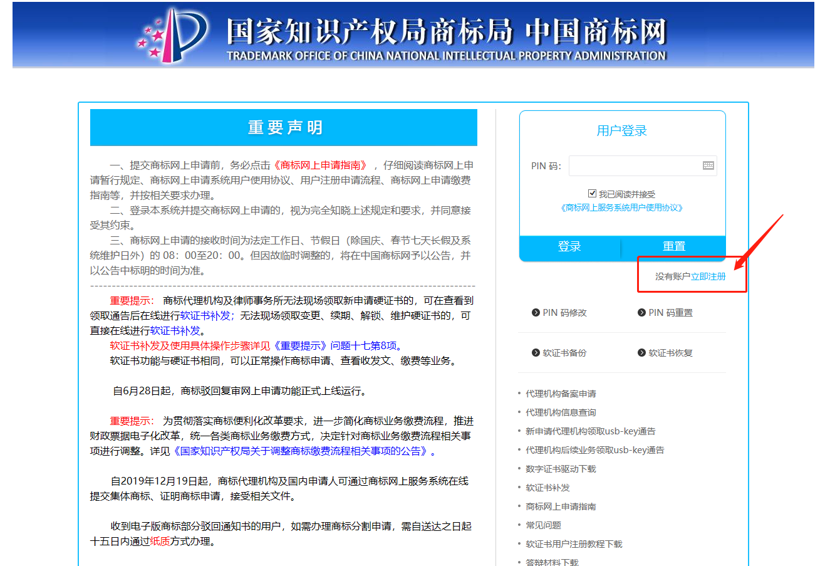The width and height of the screenshot is (830, 566).
Task: Click the text 自6月28日起，商标驳回复审网上申请功能正式上线运行
Action: (x=239, y=391)
